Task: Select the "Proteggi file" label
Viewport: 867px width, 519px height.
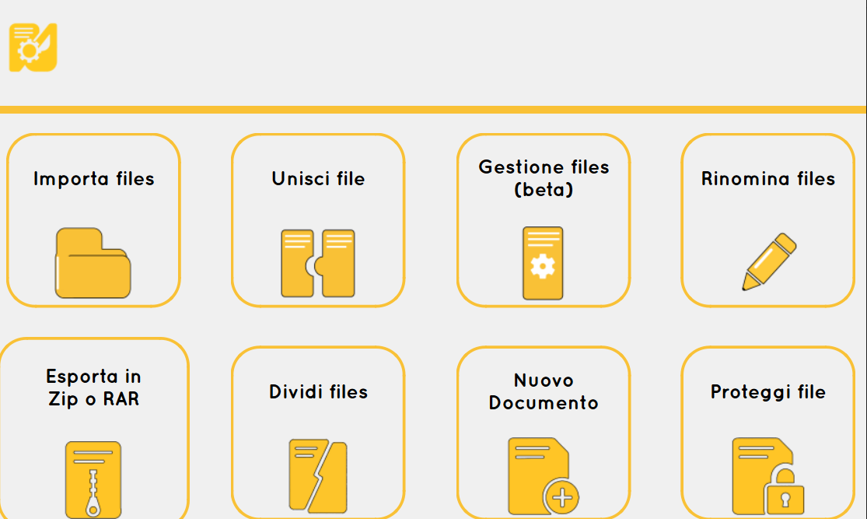Action: [x=768, y=392]
